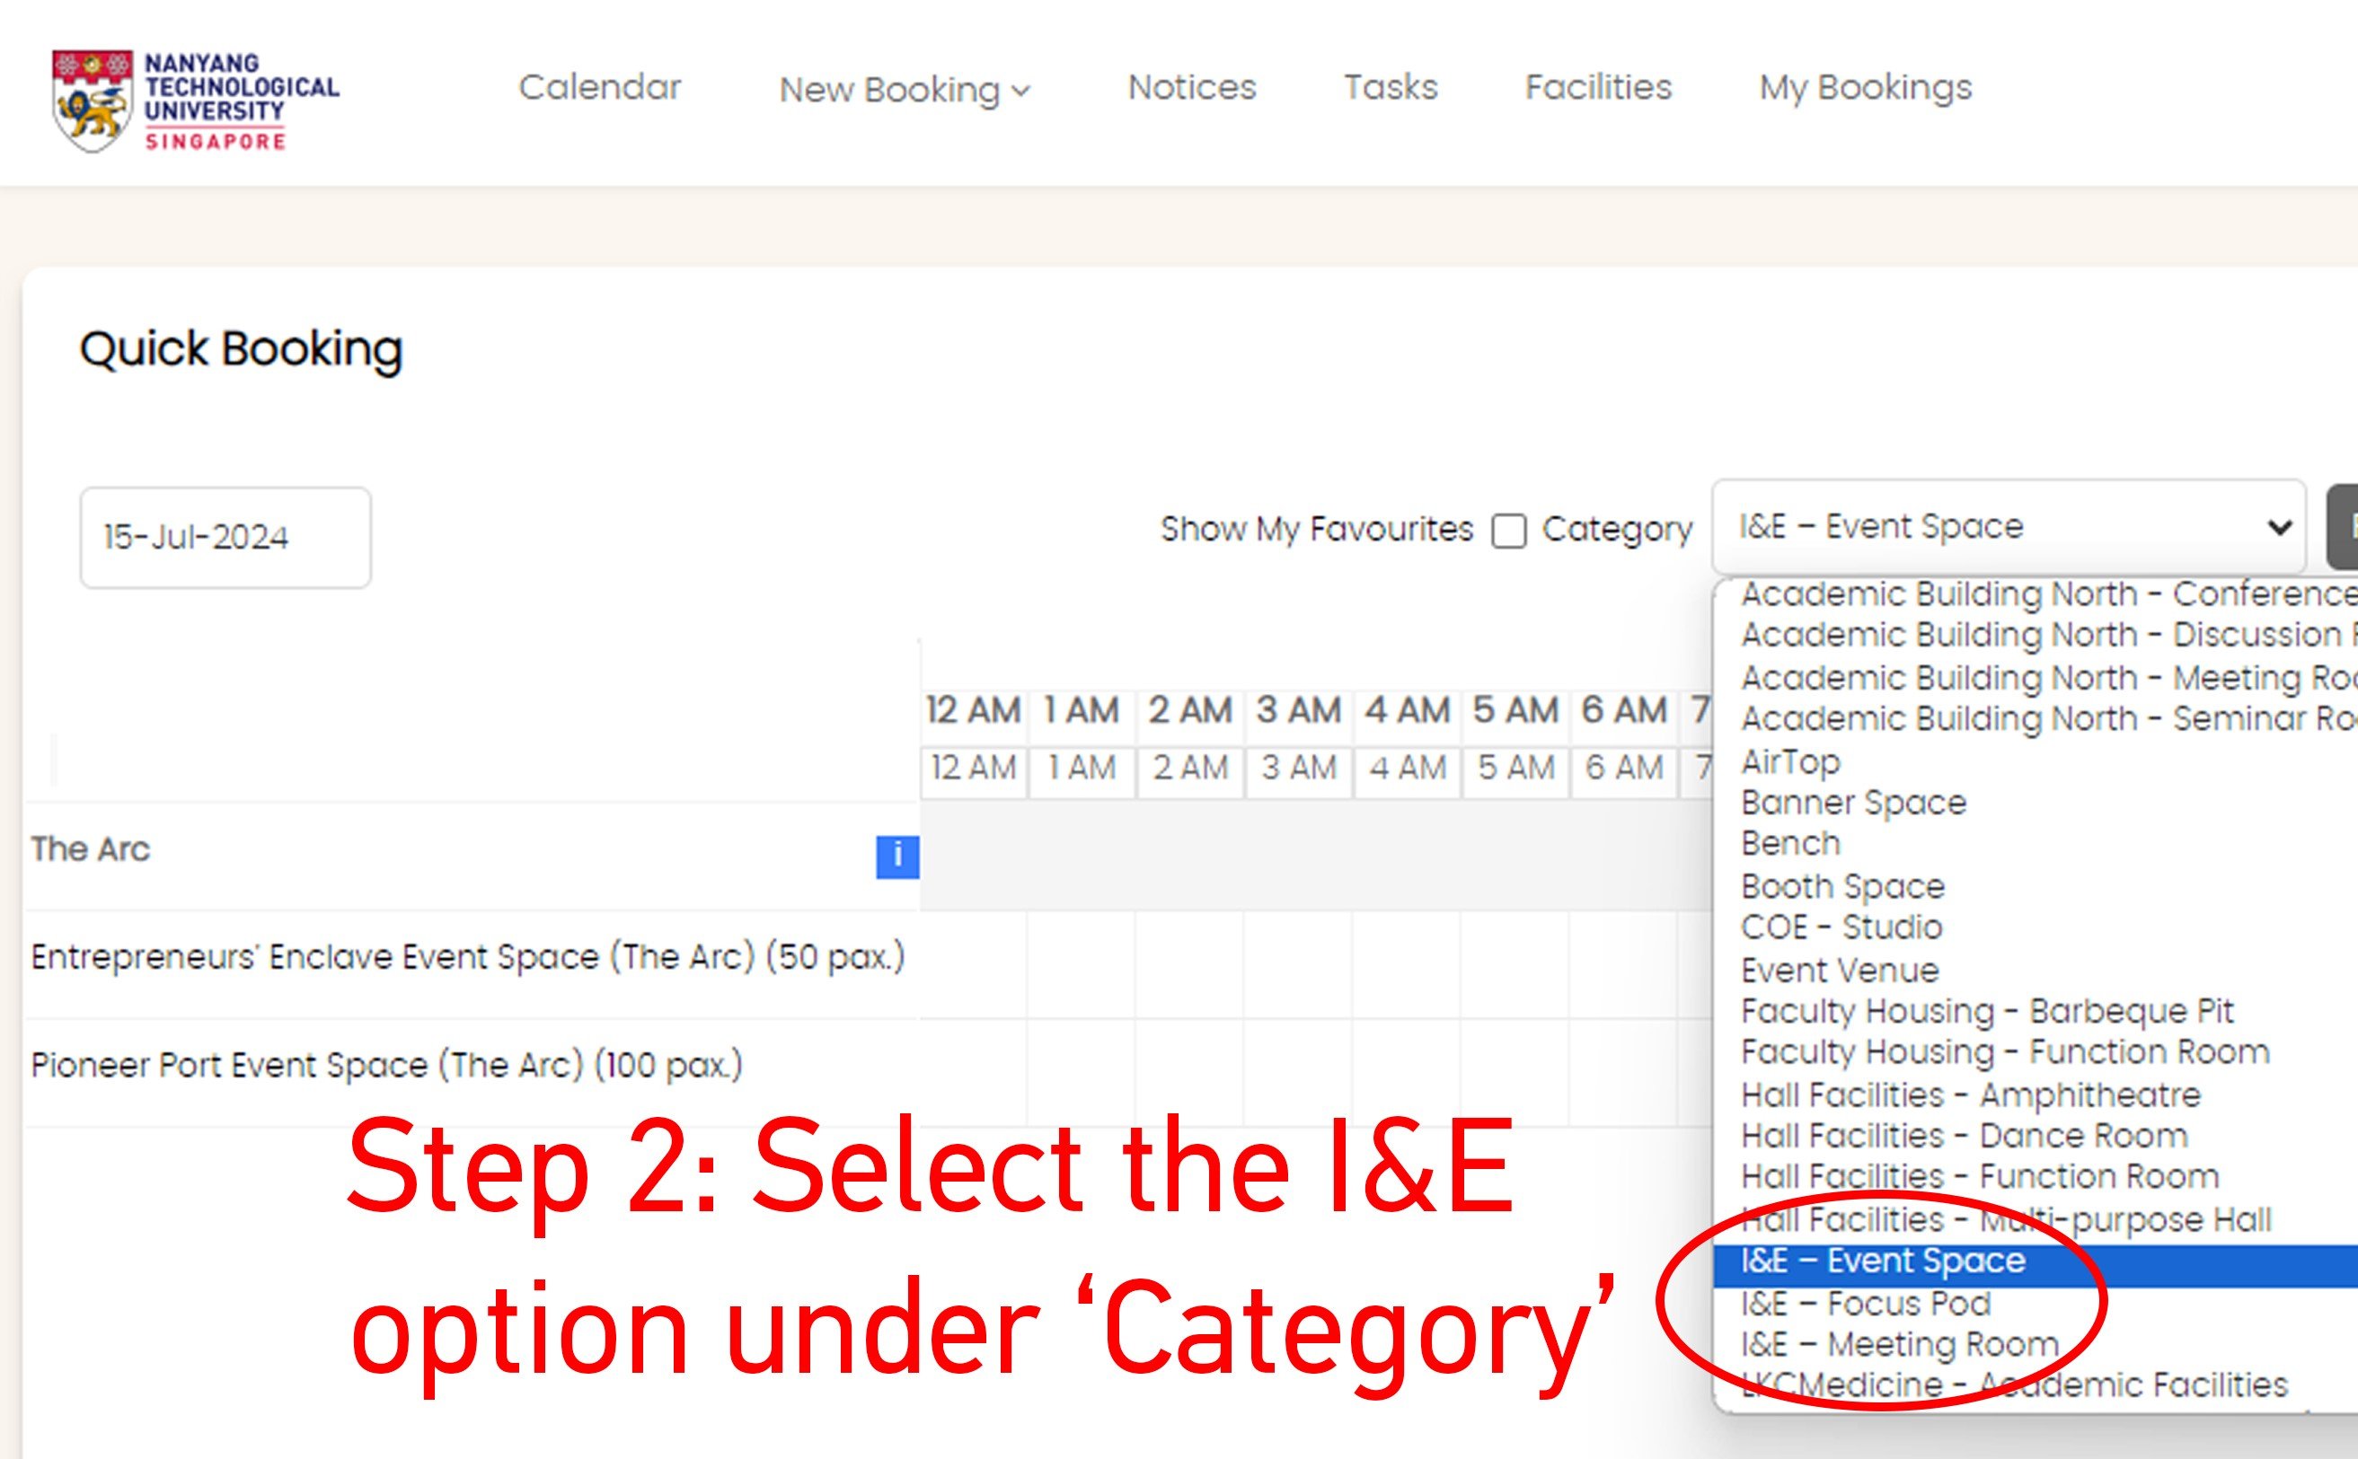Go to Notices
This screenshot has height=1459, width=2358.
[1191, 88]
